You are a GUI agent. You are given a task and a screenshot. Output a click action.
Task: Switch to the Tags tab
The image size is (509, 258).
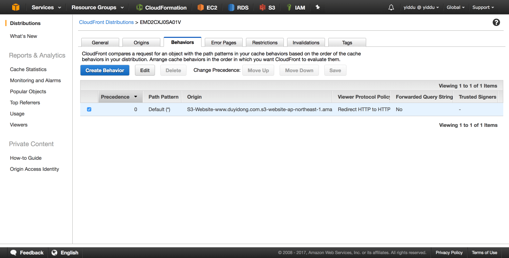click(347, 43)
